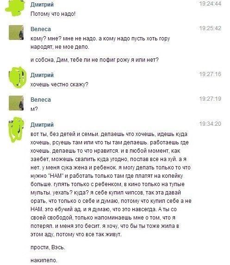Select the message starting "и собсна, Дим"
230x265 pixels.
click(94, 60)
